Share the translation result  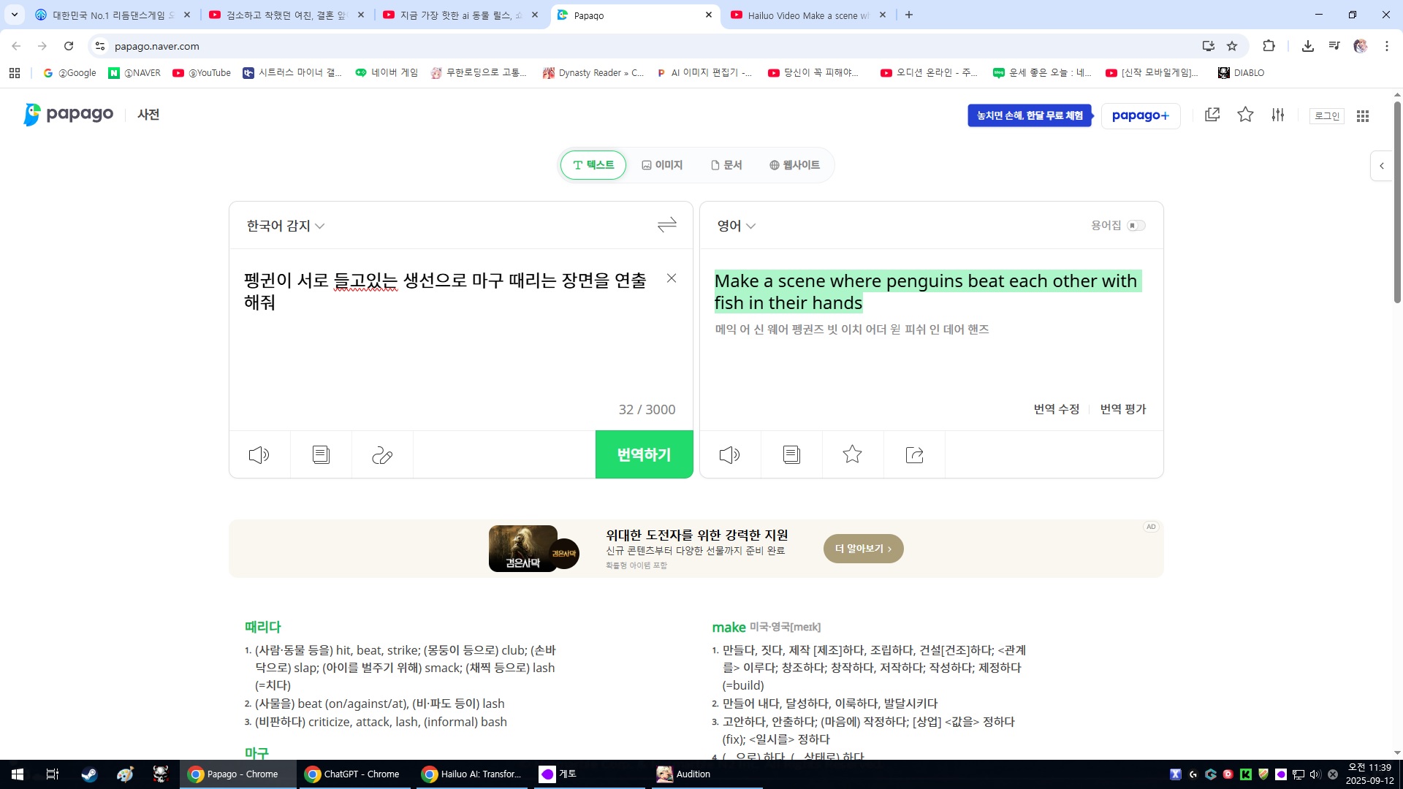click(x=914, y=455)
